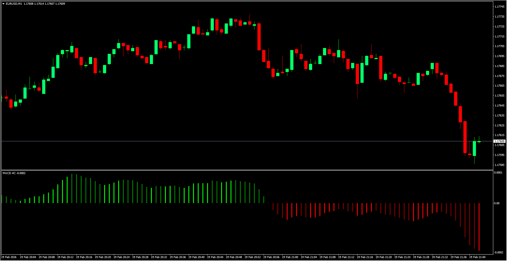Viewport: 507px width, 261px height.
Task: Click the 0.0001 MACD scale label
Action: [498, 173]
